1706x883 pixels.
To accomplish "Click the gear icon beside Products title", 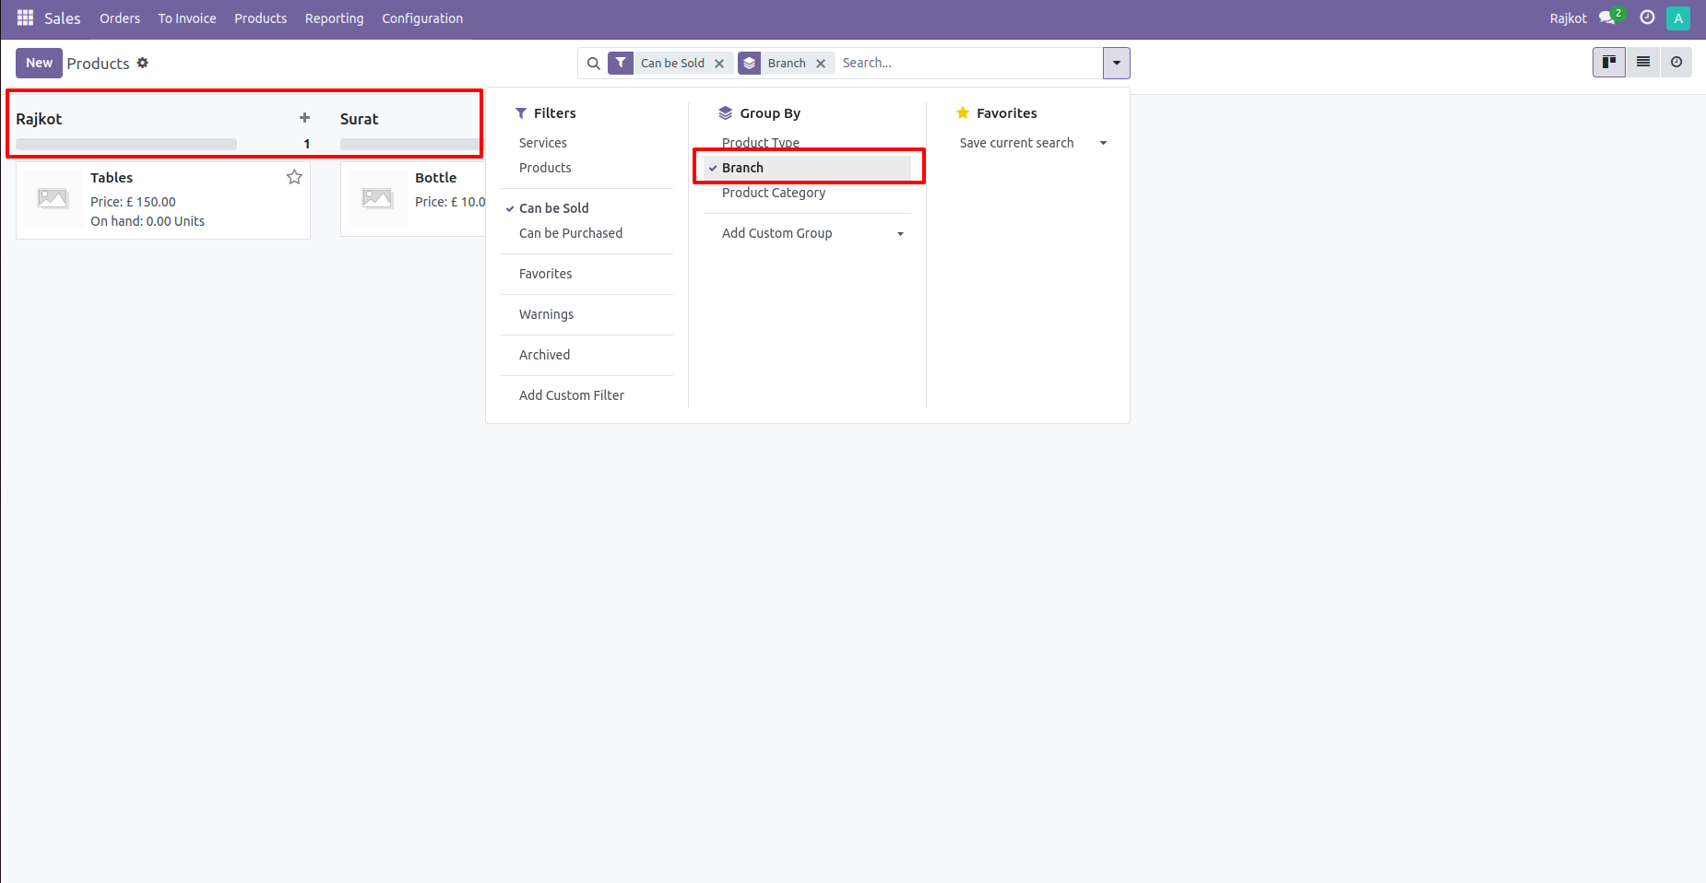I will point(143,63).
